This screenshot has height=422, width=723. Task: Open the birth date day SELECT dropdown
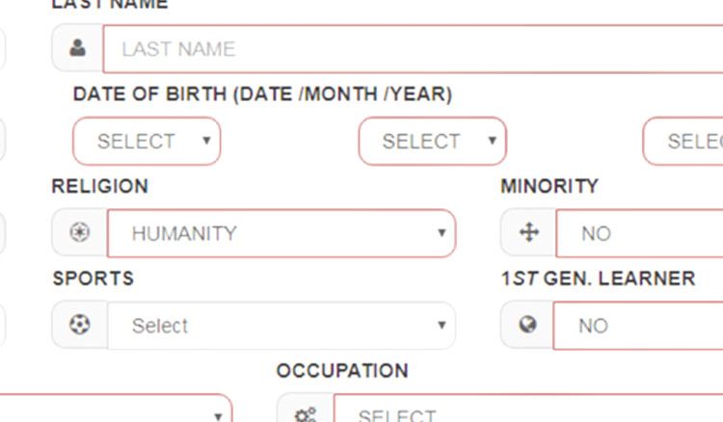click(147, 141)
